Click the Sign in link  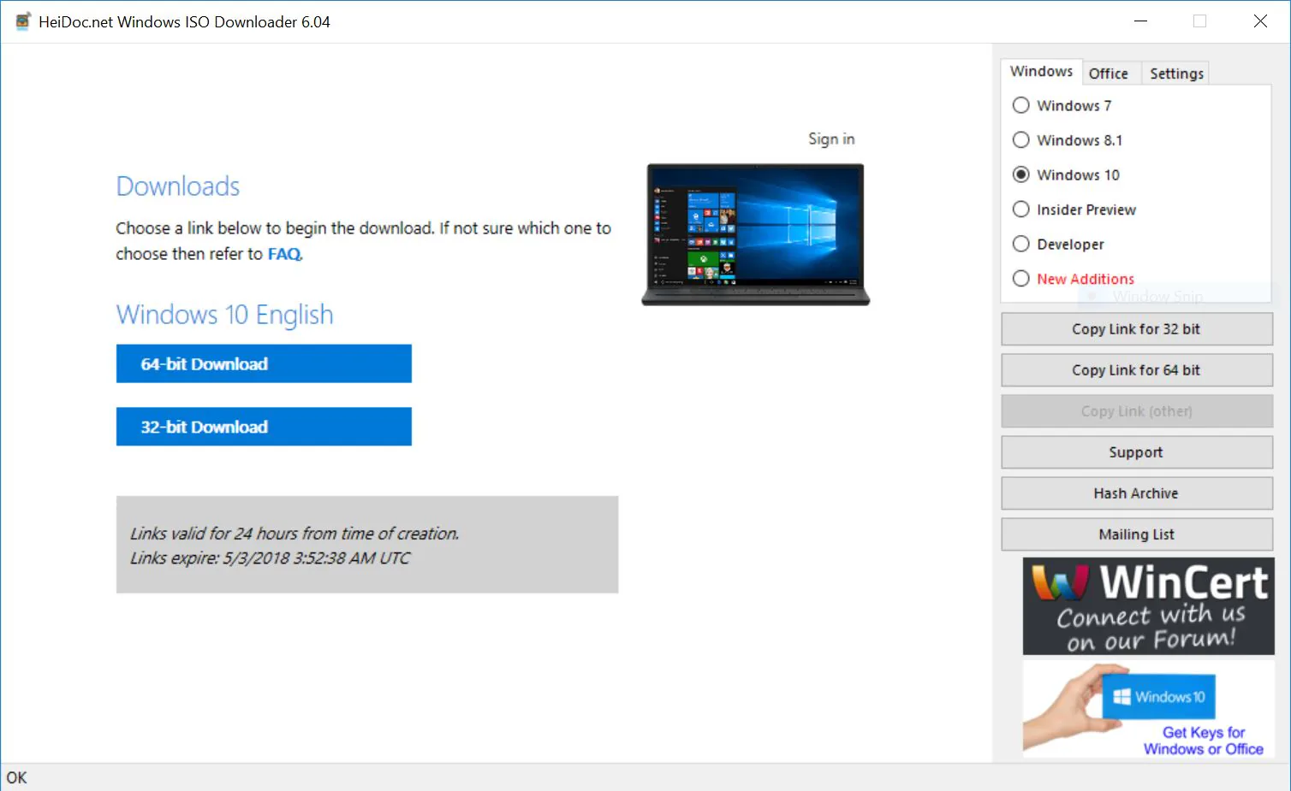(831, 139)
